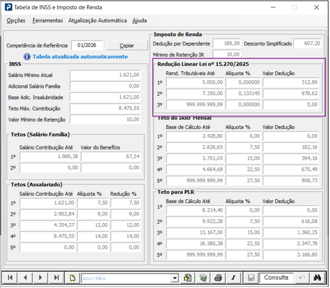Image resolution: width=330 pixels, height=288 pixels.
Task: Click the Tabela atualizada automaticamente link
Action: pos(80,57)
